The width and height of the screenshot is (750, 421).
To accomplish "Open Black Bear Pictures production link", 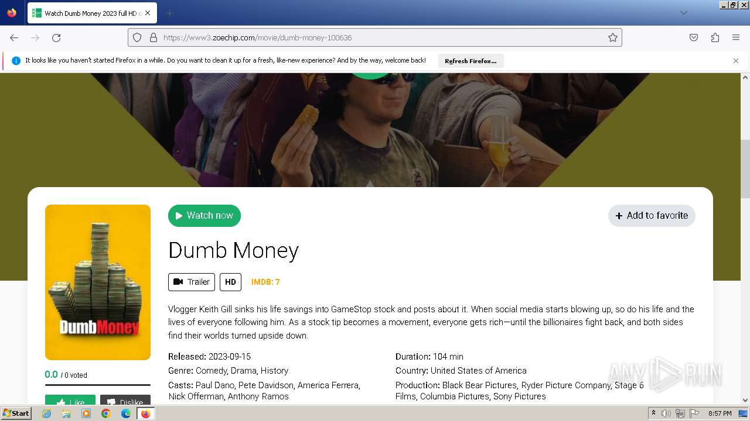I will (x=479, y=385).
